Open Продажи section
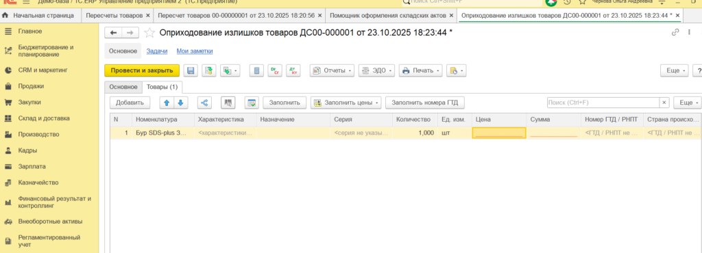702x253 pixels. tap(49, 86)
